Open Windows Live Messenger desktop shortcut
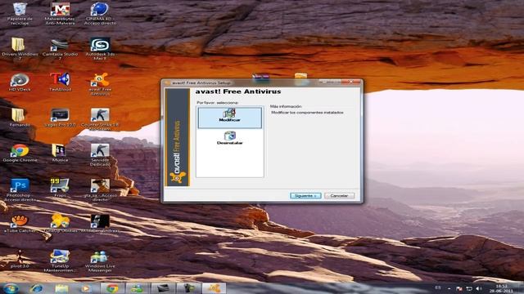The height and width of the screenshot is (294, 524). 100,261
